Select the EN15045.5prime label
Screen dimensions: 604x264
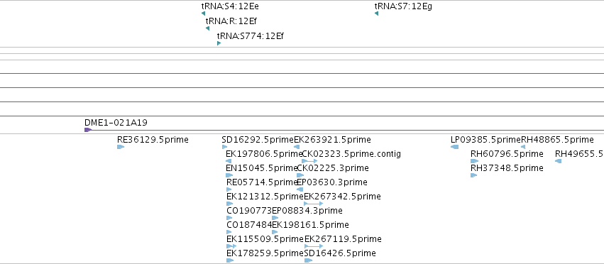click(x=262, y=168)
